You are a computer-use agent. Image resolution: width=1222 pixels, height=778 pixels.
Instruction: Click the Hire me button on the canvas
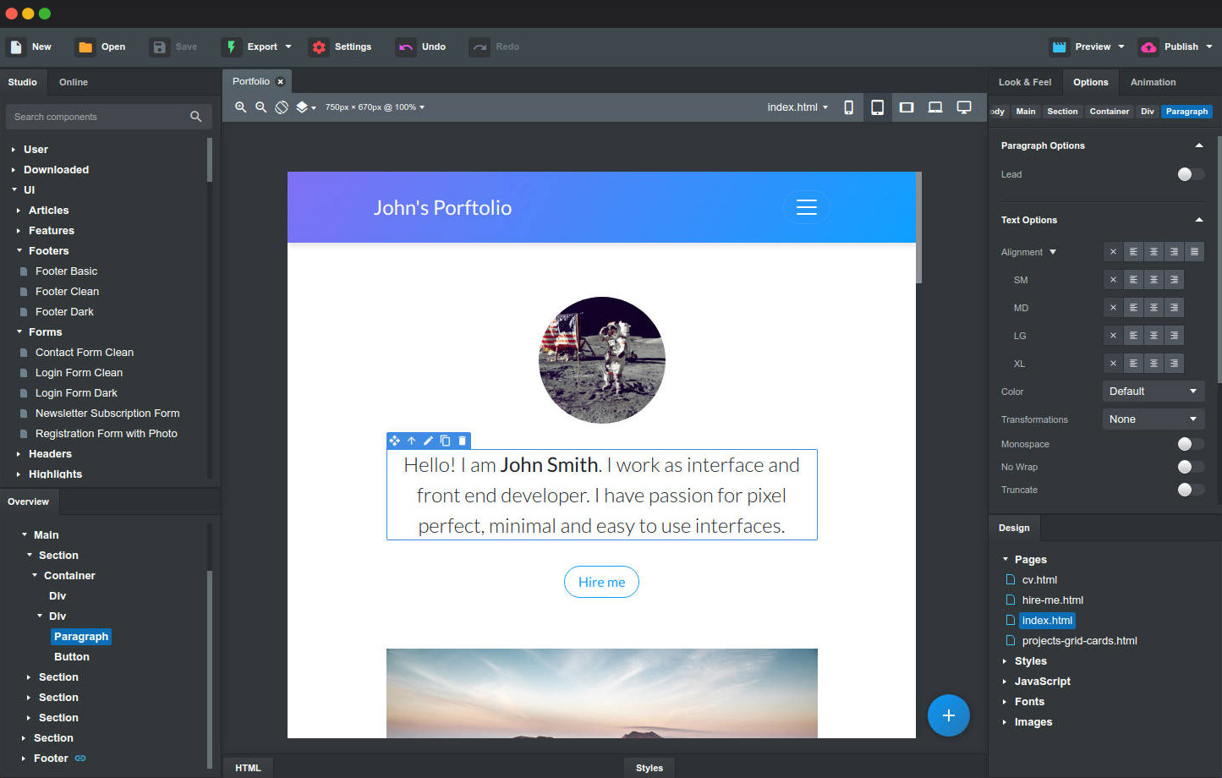601,582
